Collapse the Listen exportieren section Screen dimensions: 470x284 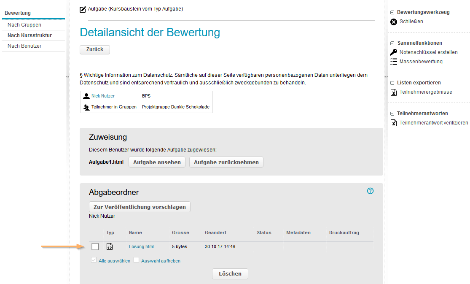click(x=392, y=82)
